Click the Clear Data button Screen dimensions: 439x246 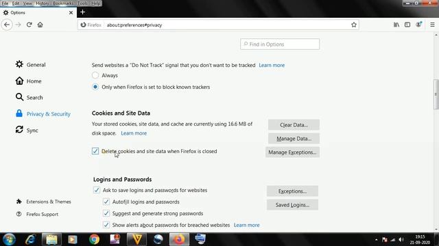point(294,125)
